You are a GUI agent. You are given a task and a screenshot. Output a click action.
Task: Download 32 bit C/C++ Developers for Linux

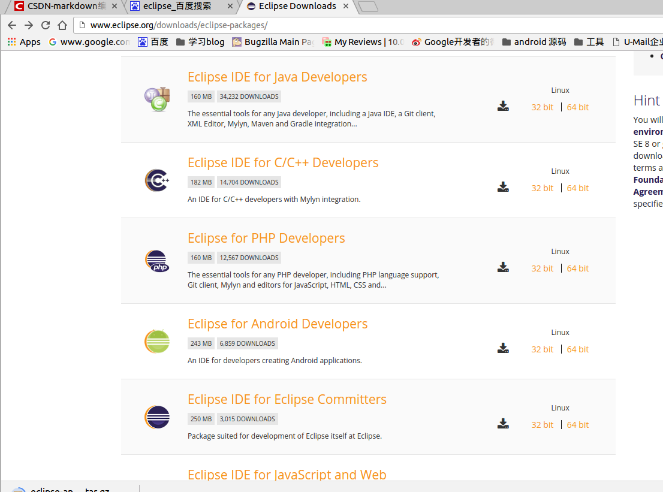pyautogui.click(x=543, y=188)
